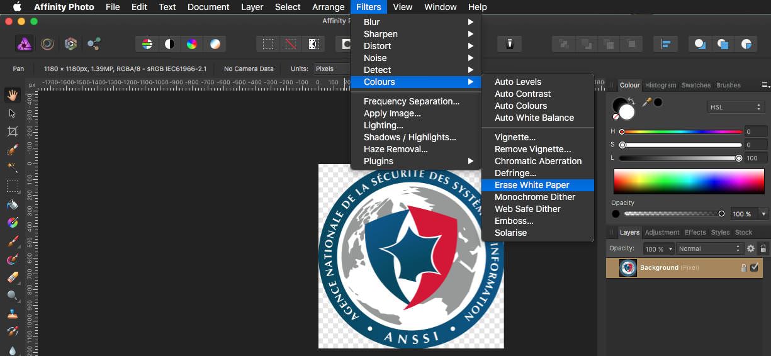Open the Apple menu
The width and height of the screenshot is (771, 356).
click(17, 7)
